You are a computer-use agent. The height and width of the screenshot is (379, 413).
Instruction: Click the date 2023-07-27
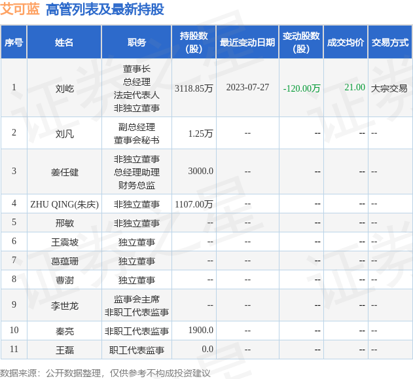(x=247, y=87)
